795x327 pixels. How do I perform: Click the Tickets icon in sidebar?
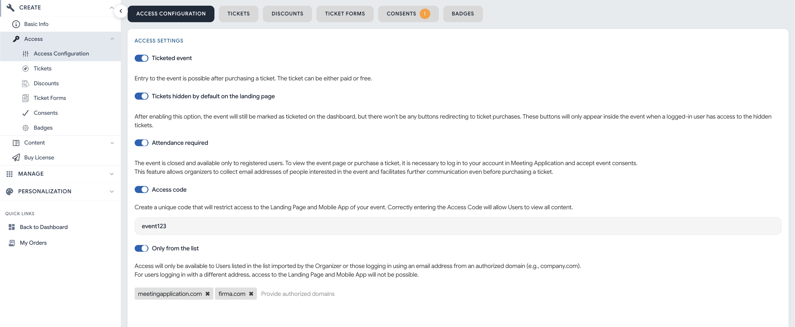coord(26,68)
